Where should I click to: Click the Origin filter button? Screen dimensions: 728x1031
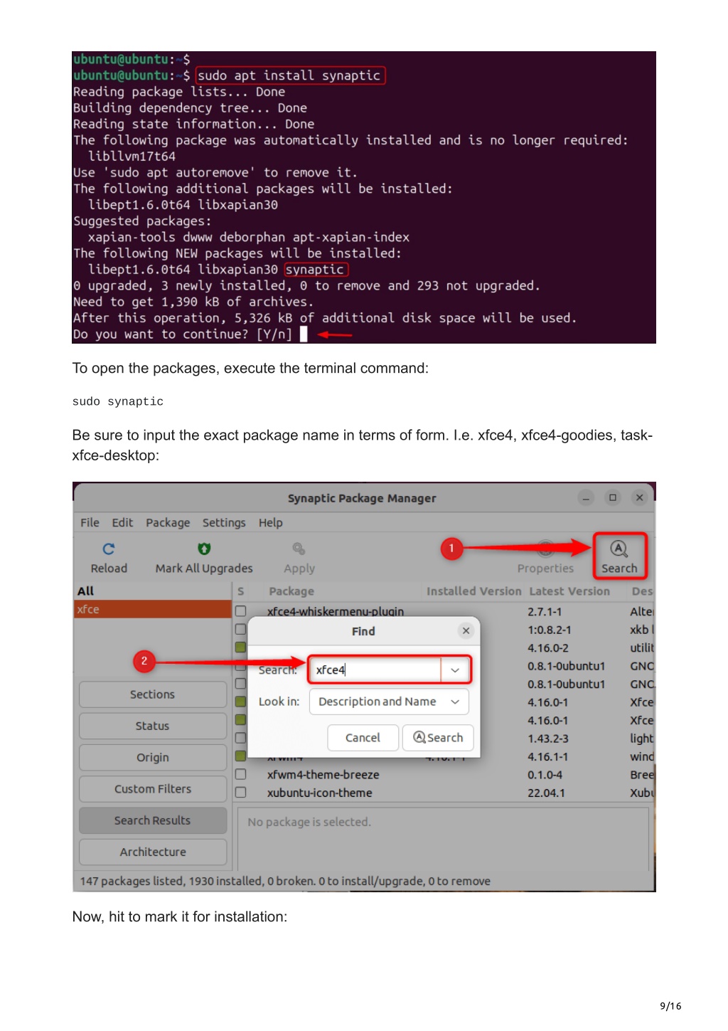tap(153, 758)
